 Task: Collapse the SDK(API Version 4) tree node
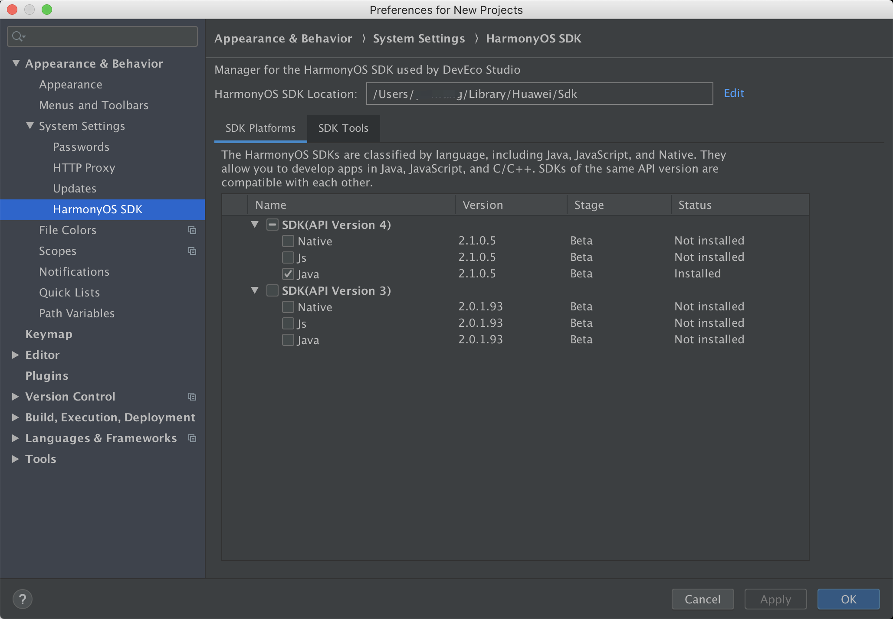pyautogui.click(x=255, y=225)
